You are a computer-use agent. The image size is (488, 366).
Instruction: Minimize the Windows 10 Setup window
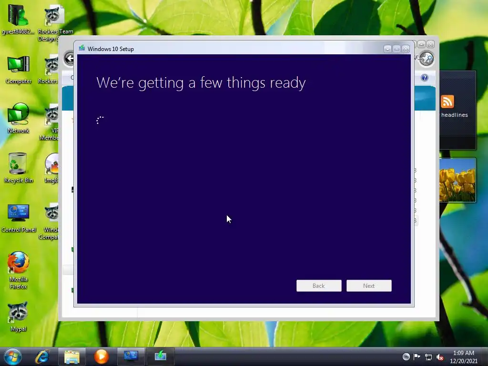click(x=387, y=49)
